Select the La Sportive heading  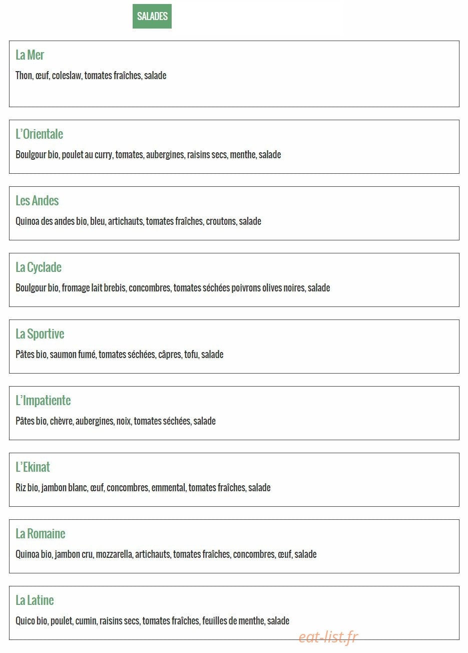click(40, 334)
